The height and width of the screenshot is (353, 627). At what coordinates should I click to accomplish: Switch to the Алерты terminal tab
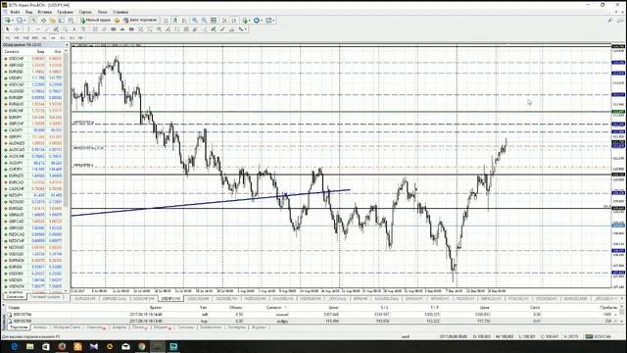(x=120, y=328)
